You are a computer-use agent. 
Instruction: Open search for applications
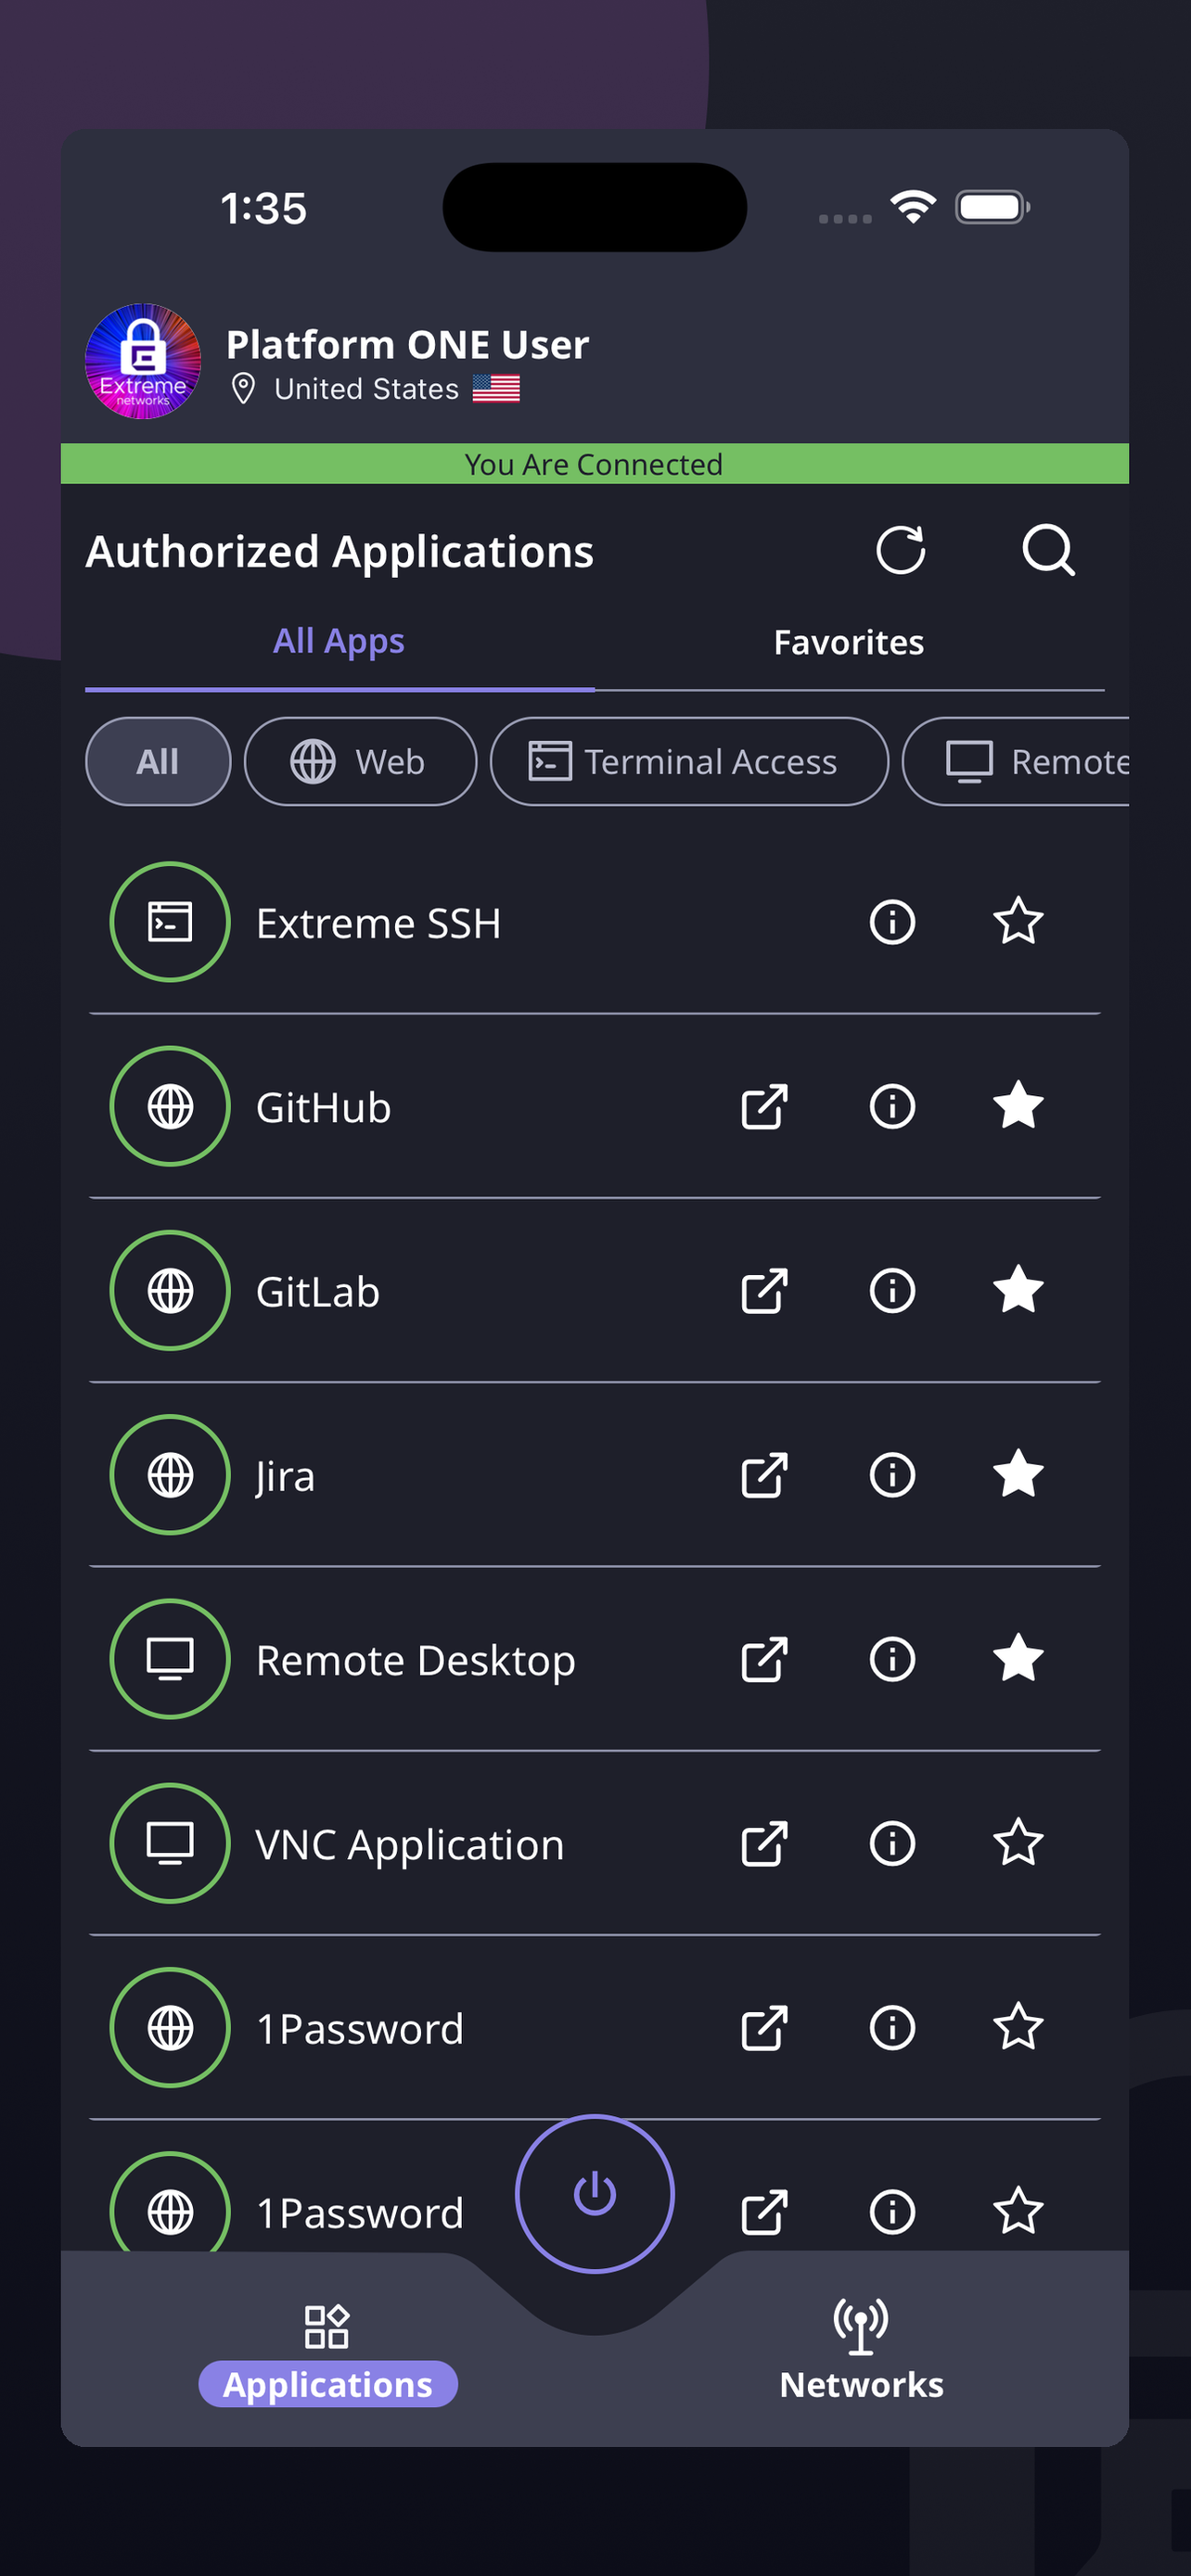pyautogui.click(x=1048, y=550)
